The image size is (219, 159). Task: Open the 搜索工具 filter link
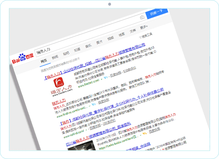click(146, 35)
